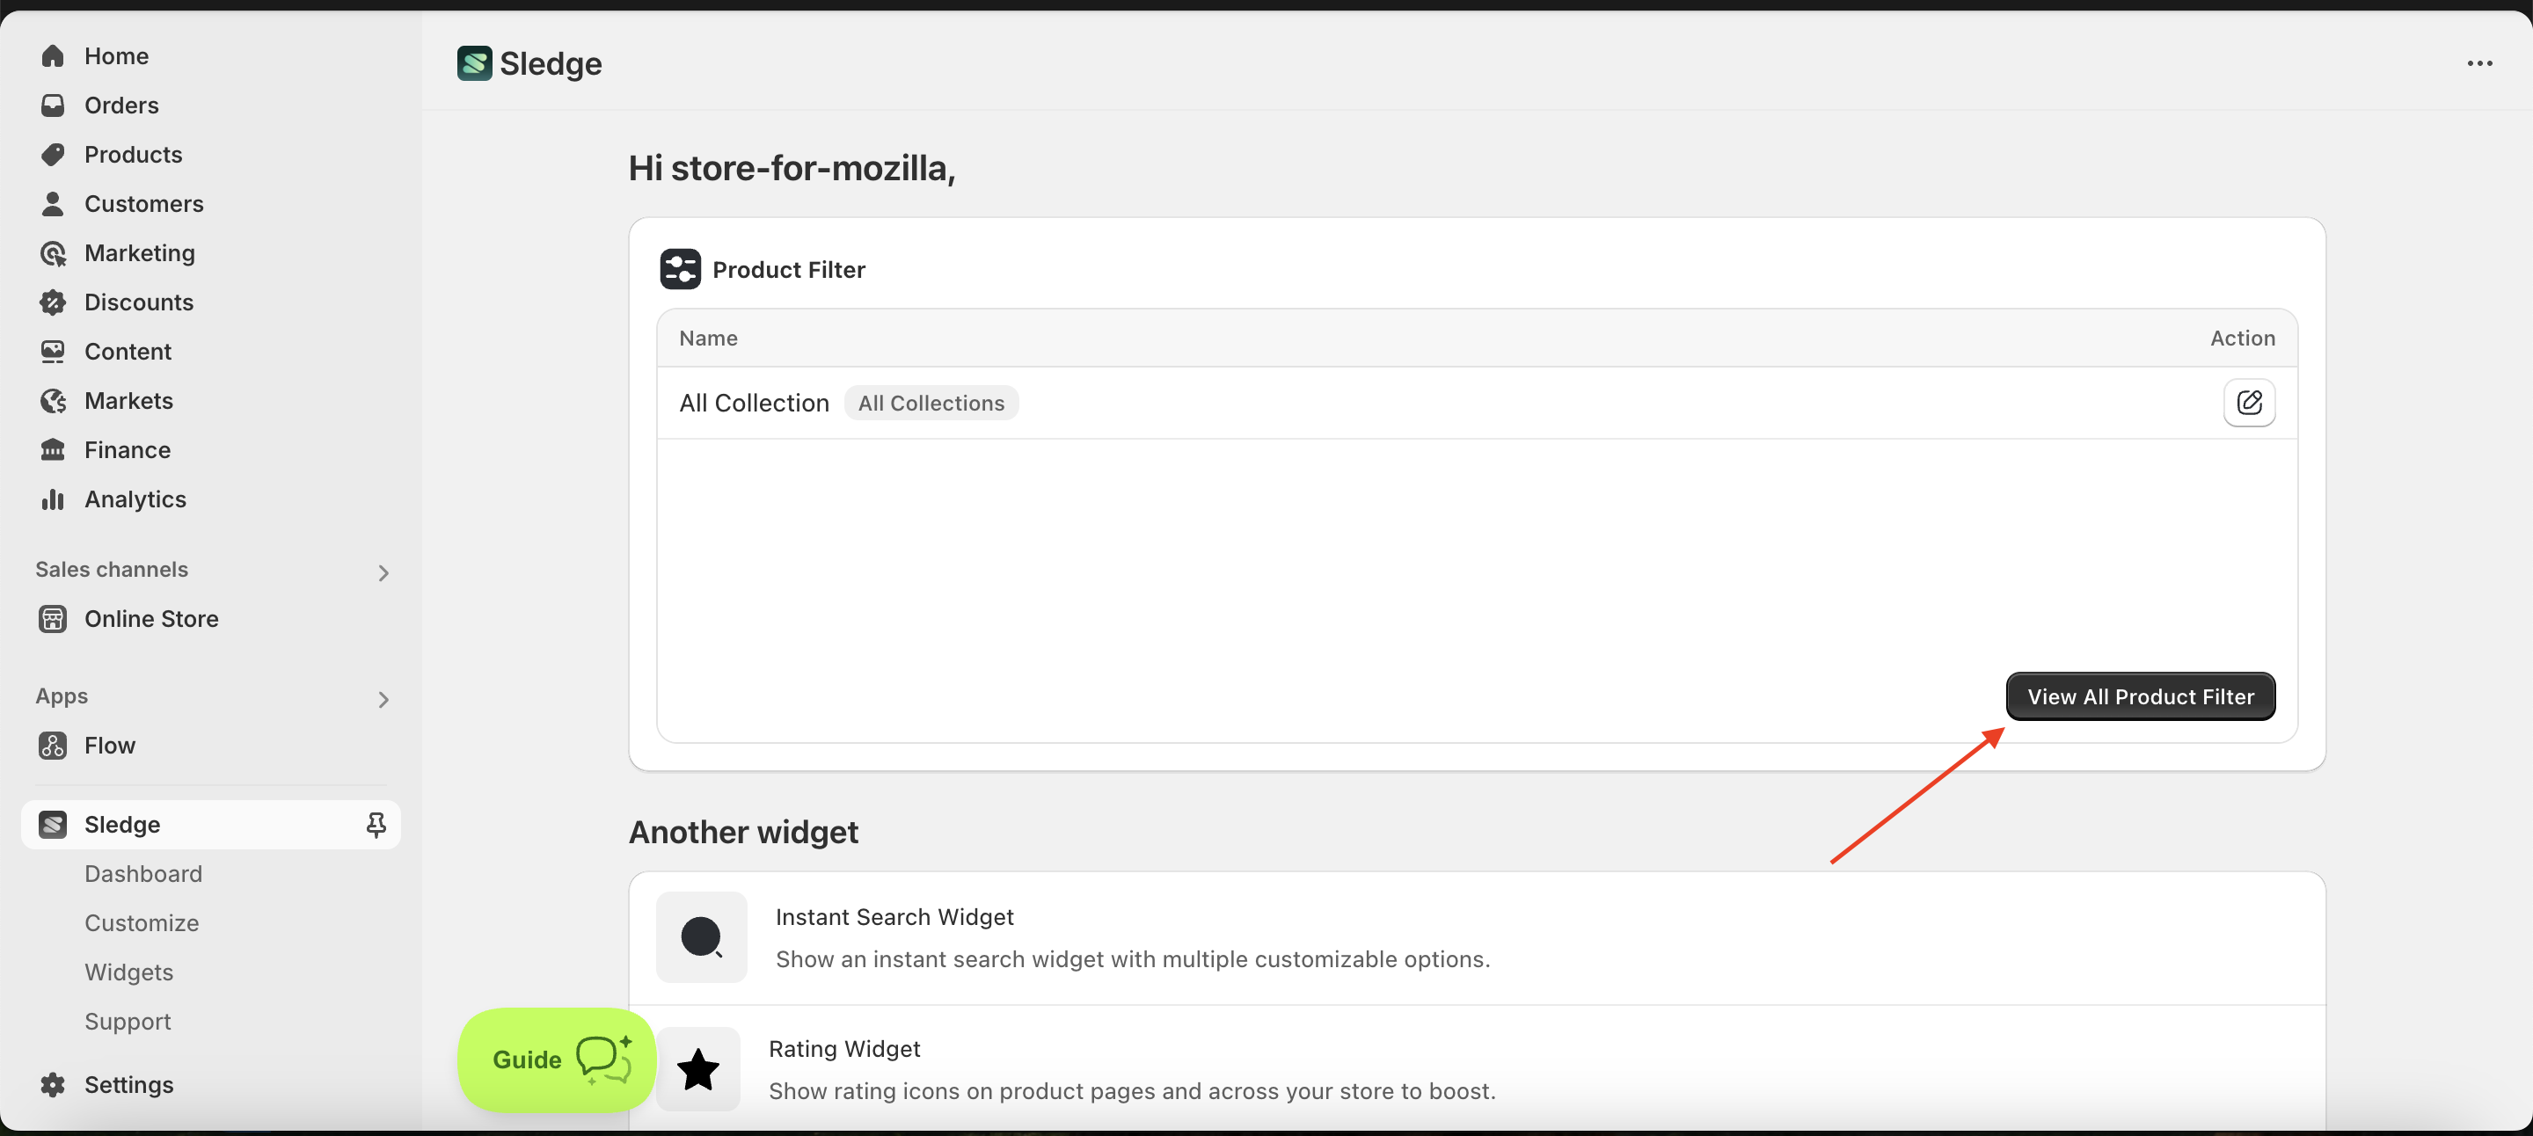Open Online Store sales channel
The height and width of the screenshot is (1136, 2533).
[151, 619]
